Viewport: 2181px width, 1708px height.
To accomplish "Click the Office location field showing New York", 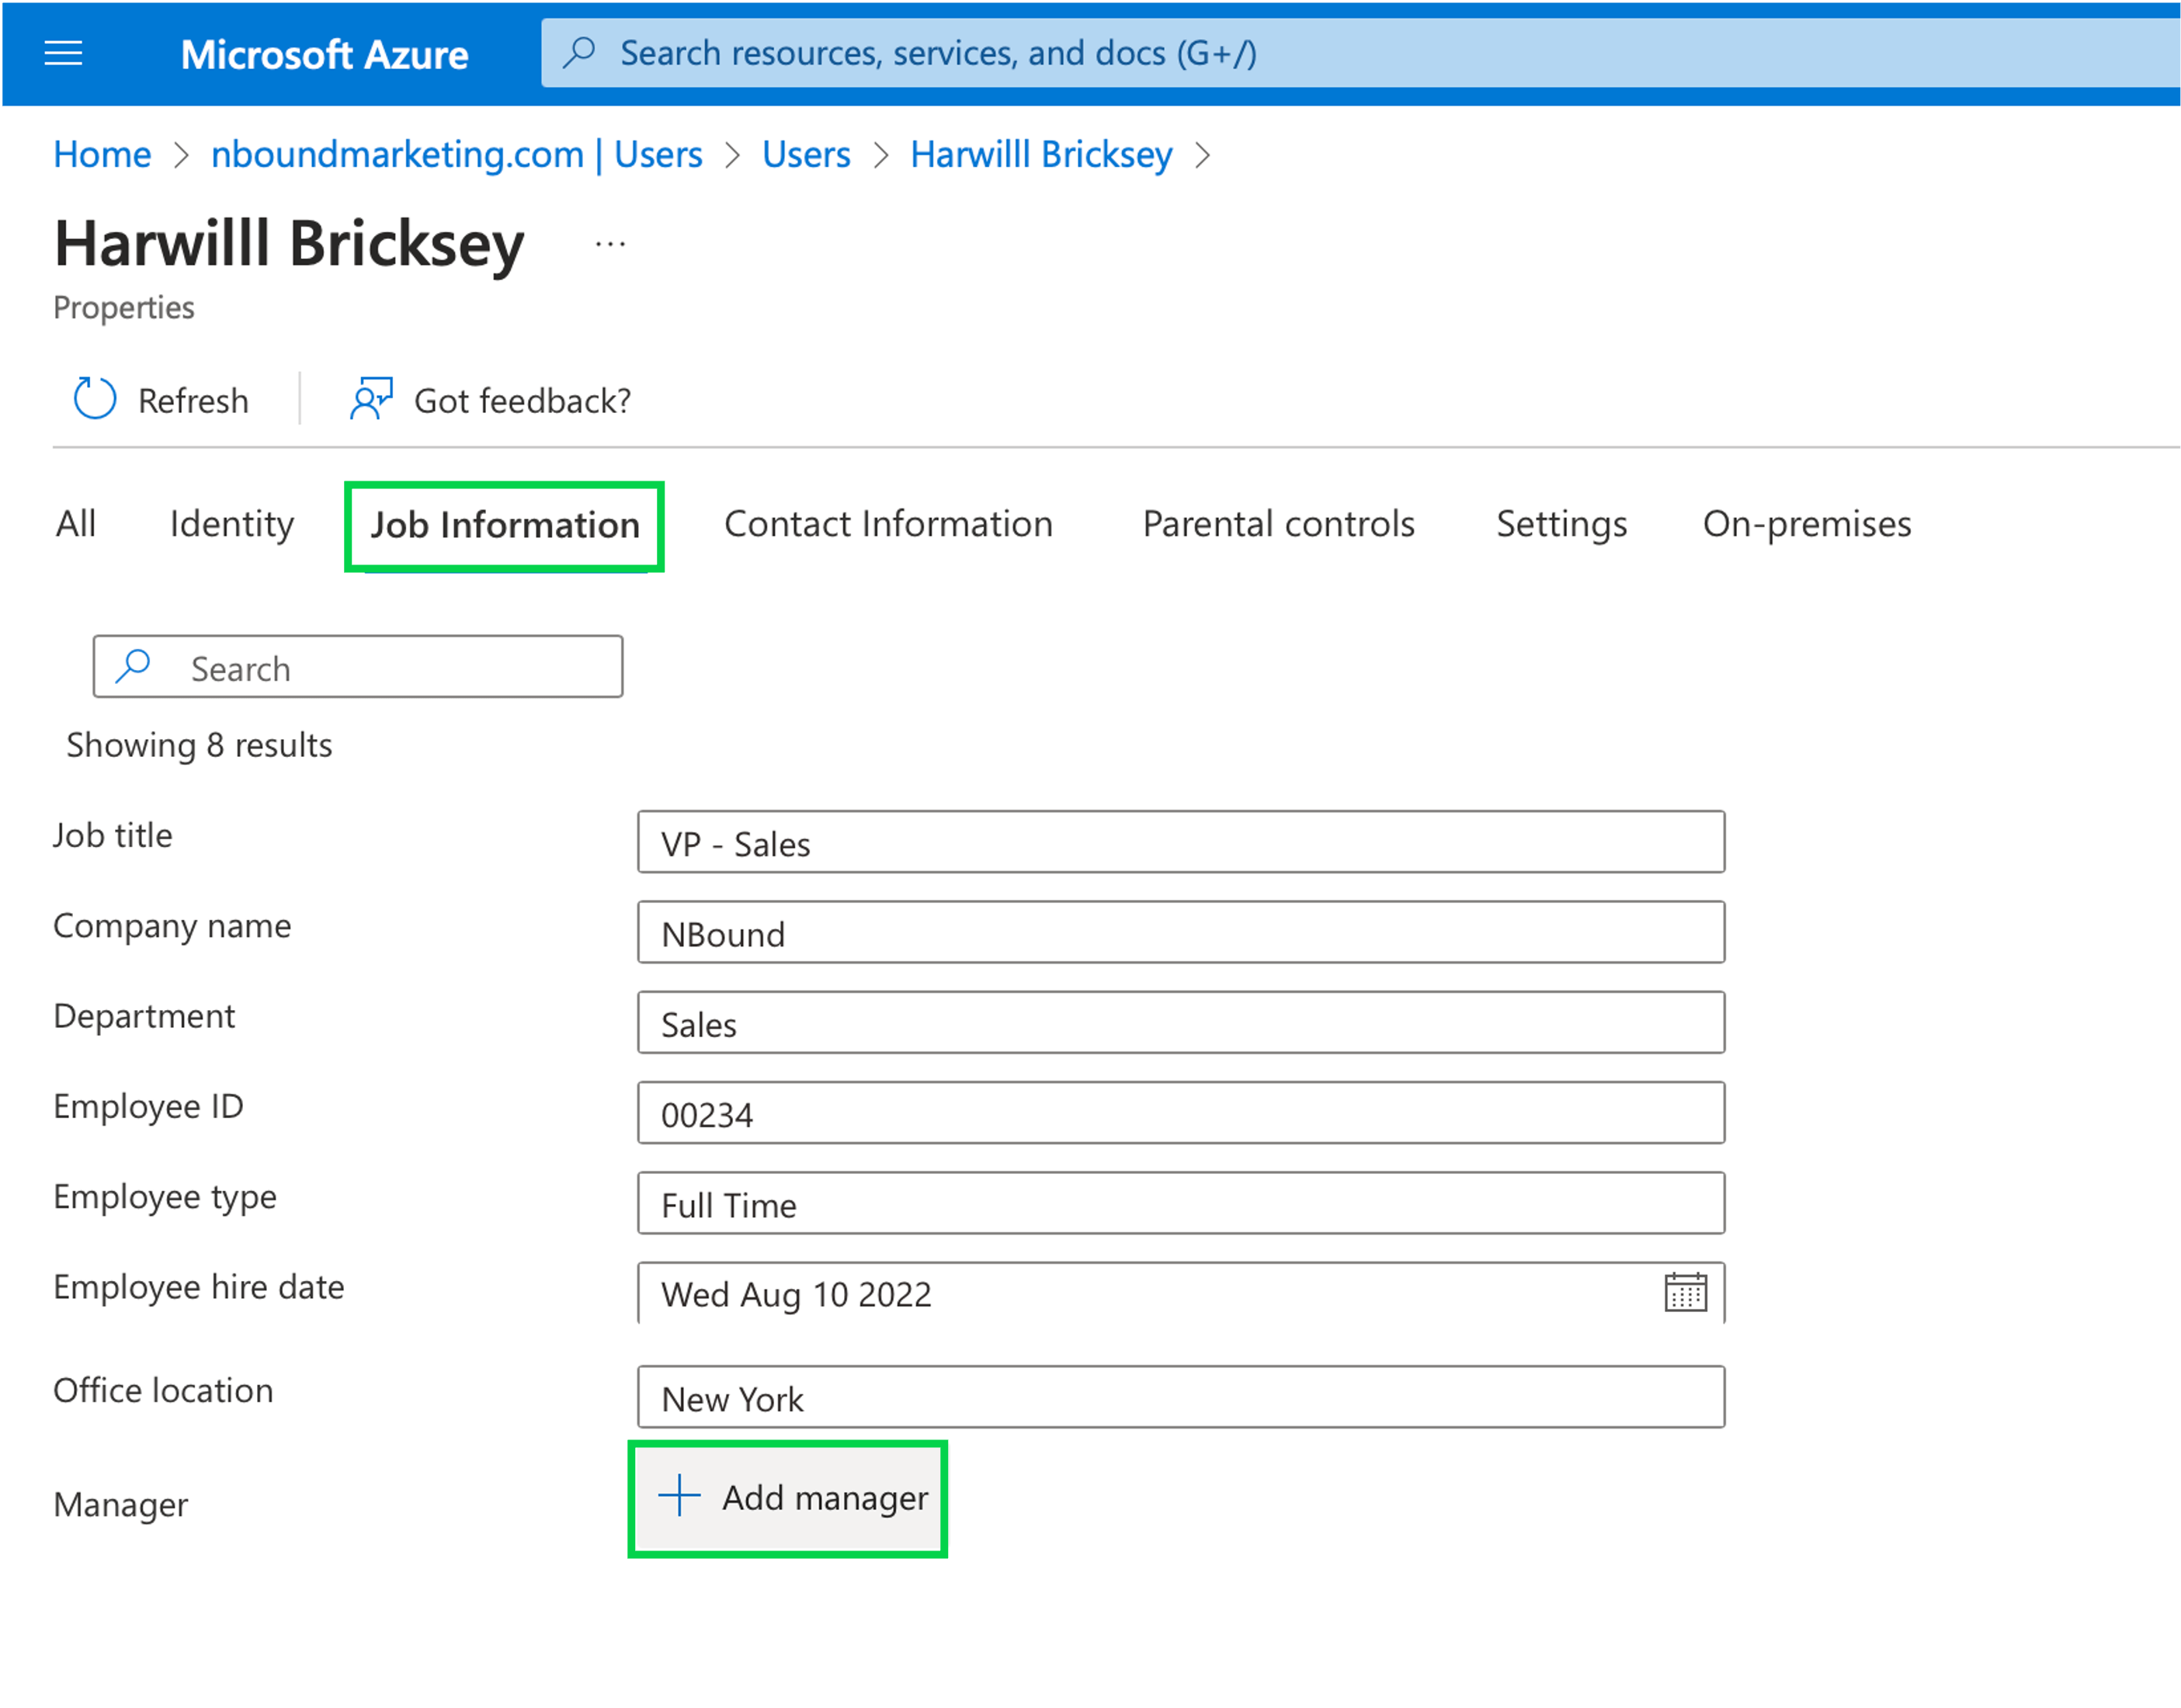I will tap(1180, 1397).
